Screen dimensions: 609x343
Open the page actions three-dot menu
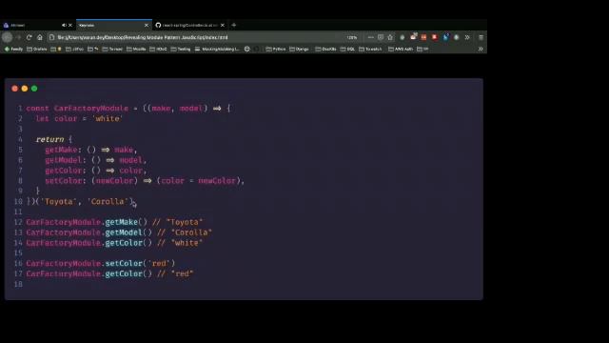point(370,37)
